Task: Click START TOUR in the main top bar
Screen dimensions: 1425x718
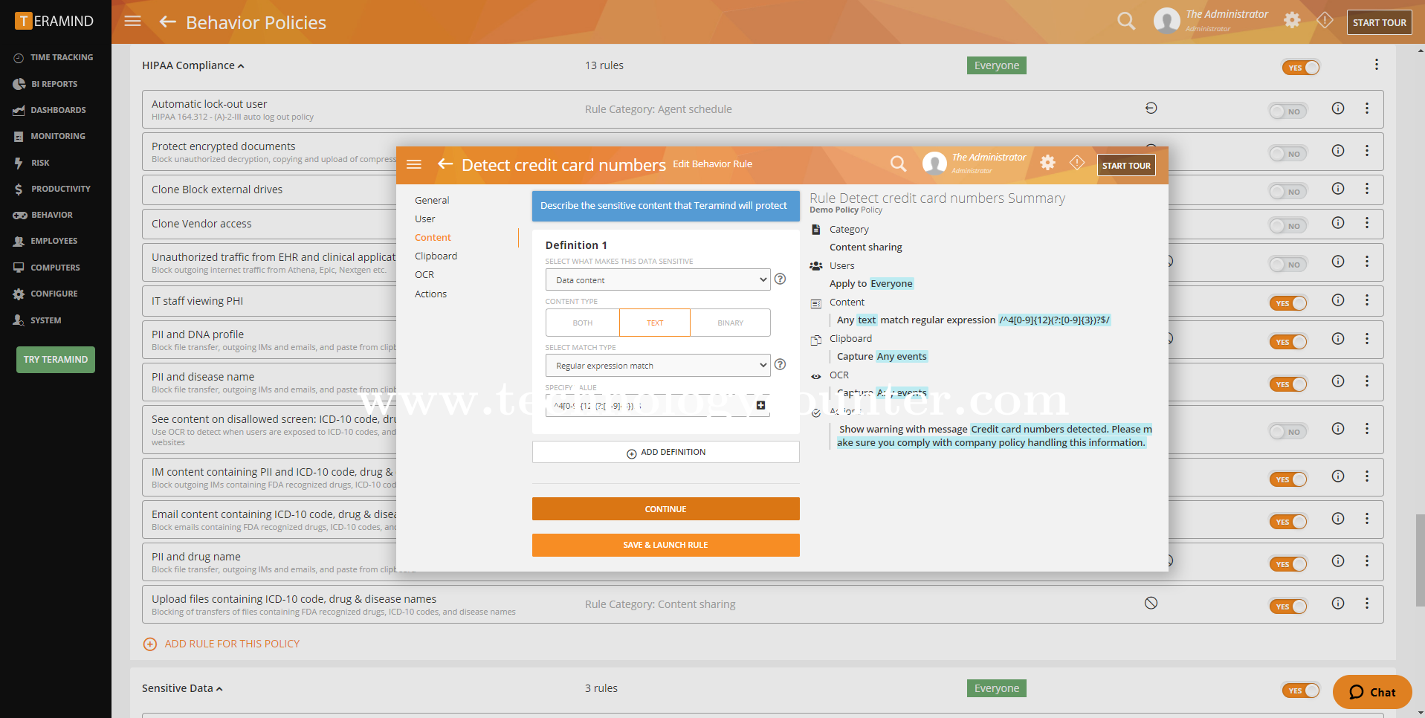Action: click(x=1379, y=22)
